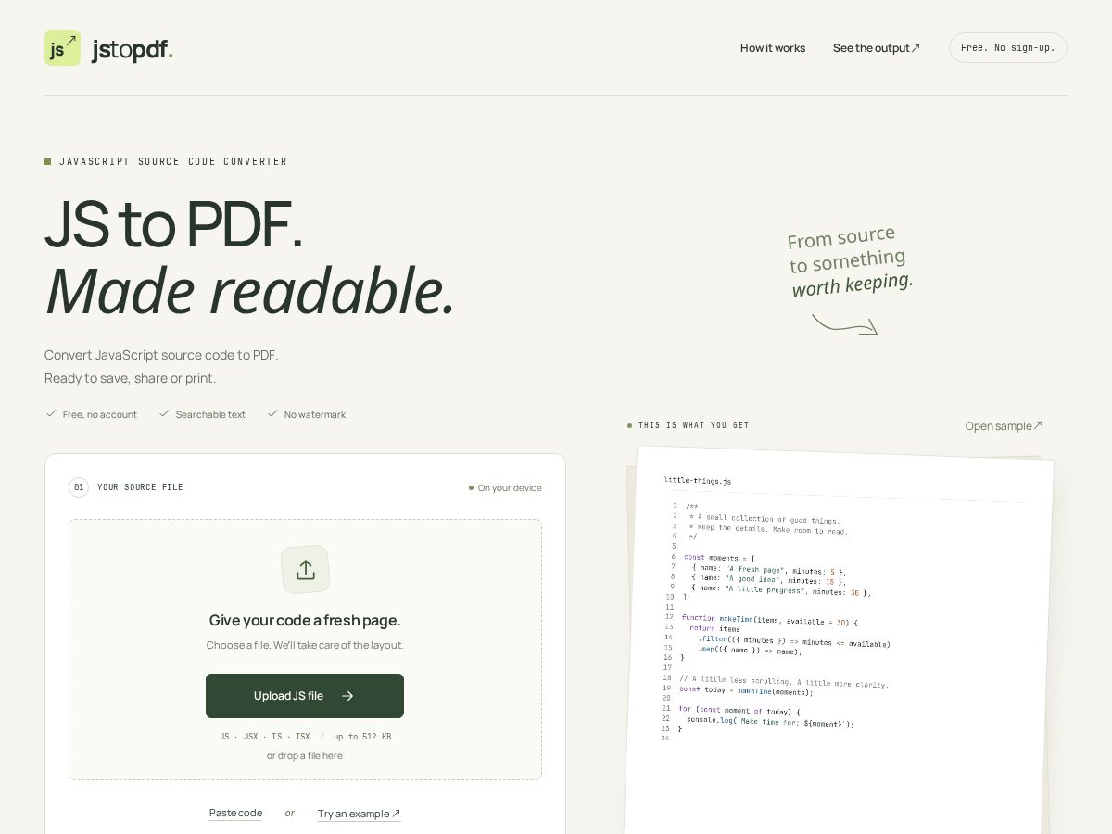Click Give your code a fresh page.
Image resolution: width=1112 pixels, height=834 pixels.
[x=305, y=620]
